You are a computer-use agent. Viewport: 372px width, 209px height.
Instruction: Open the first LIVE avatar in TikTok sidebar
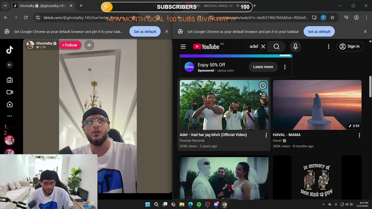(9, 140)
